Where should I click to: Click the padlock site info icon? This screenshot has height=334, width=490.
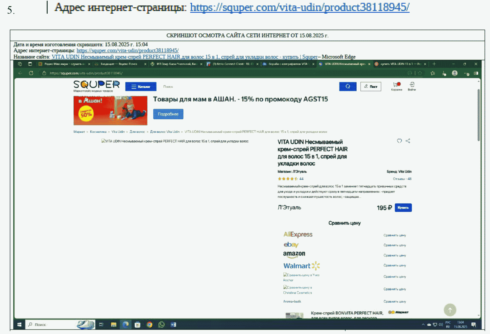(x=44, y=73)
